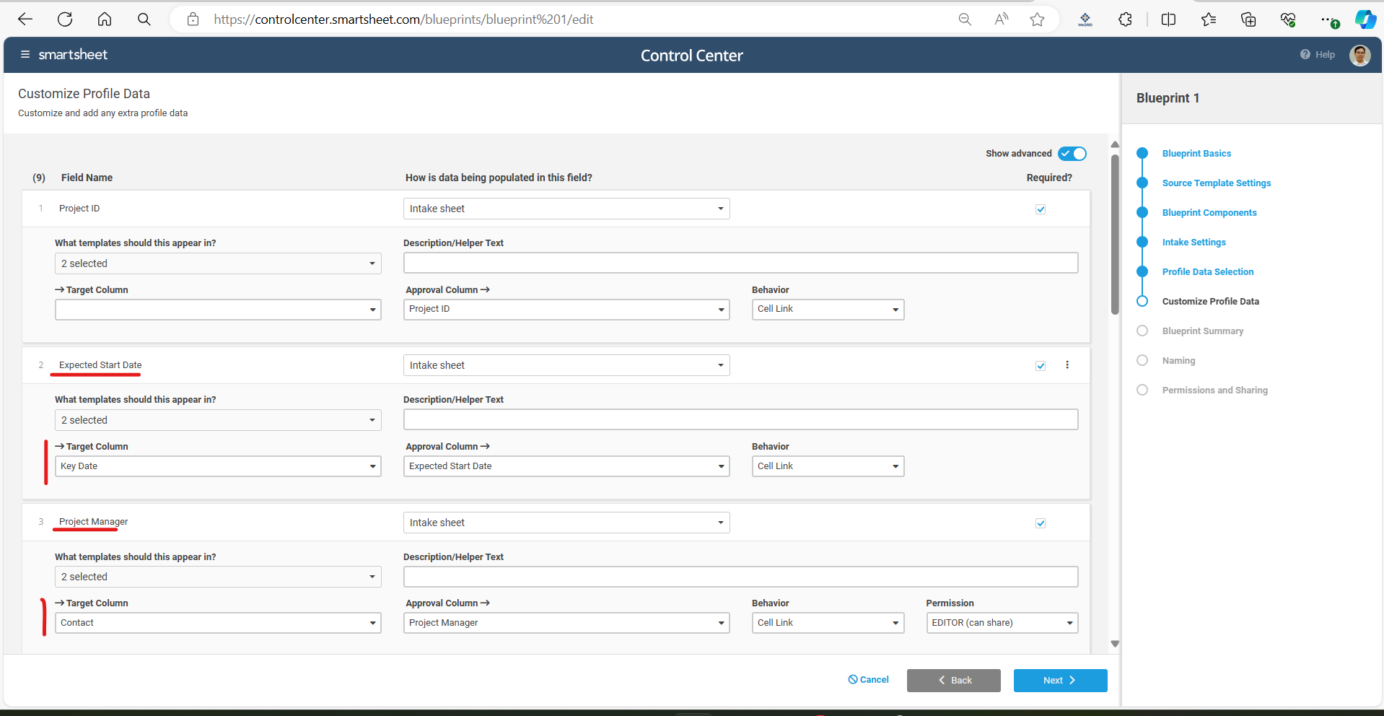View site info lock icon
The width and height of the screenshot is (1384, 716).
coord(193,19)
